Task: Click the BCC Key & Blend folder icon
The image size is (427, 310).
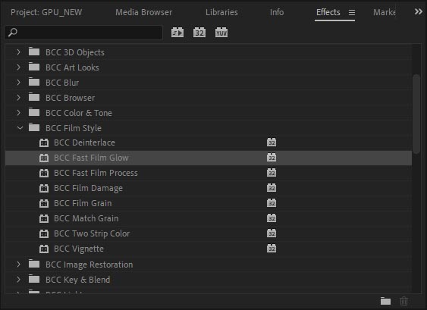Action: 34,279
